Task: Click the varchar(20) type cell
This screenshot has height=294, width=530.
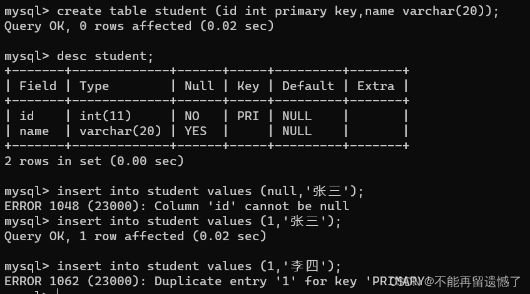Action: pos(120,131)
